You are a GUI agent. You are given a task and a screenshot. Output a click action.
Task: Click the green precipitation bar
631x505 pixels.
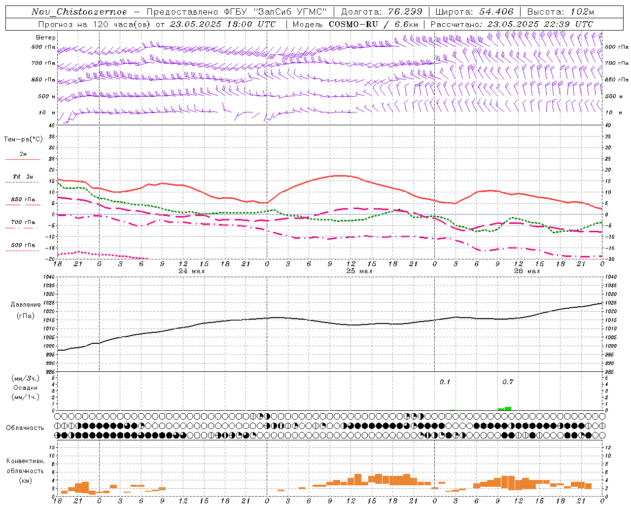tap(504, 408)
